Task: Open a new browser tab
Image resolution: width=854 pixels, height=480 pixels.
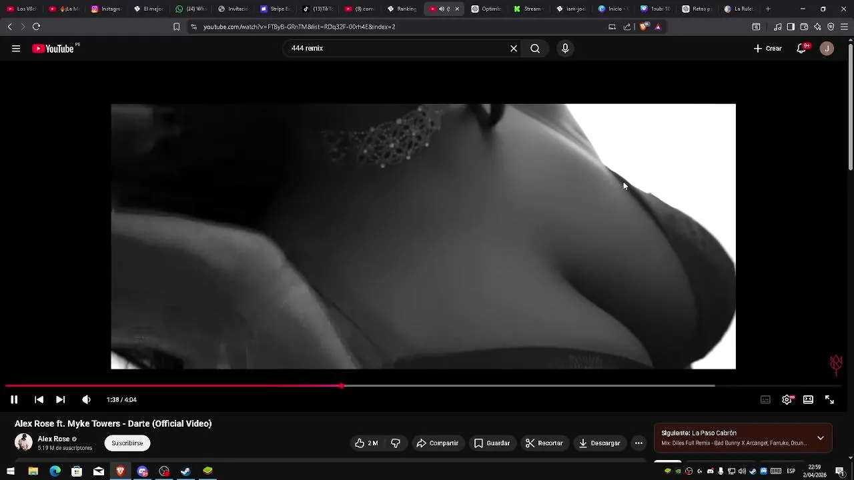Action: [x=768, y=9]
